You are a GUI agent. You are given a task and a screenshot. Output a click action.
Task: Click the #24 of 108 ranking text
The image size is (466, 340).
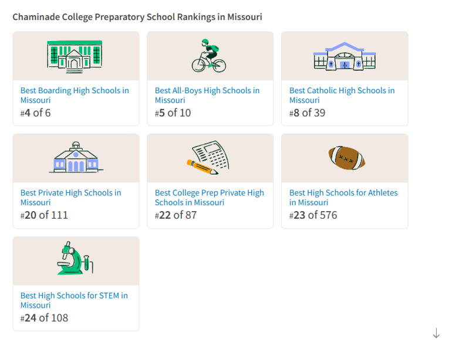[x=44, y=318]
